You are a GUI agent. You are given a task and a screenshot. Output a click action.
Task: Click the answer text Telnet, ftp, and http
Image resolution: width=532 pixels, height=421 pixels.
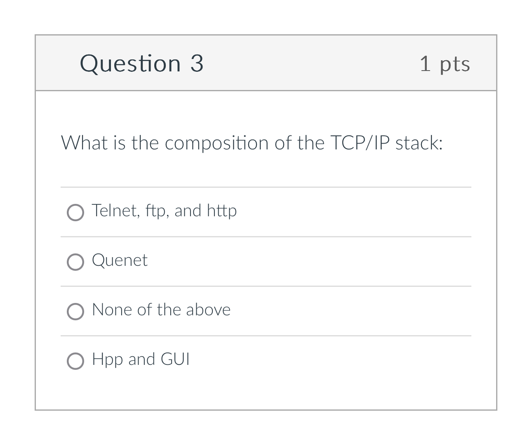164,210
